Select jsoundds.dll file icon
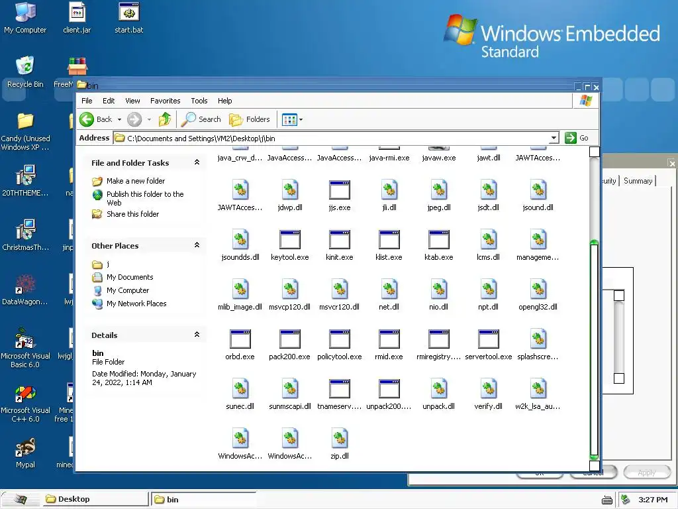678x509 pixels. click(240, 239)
